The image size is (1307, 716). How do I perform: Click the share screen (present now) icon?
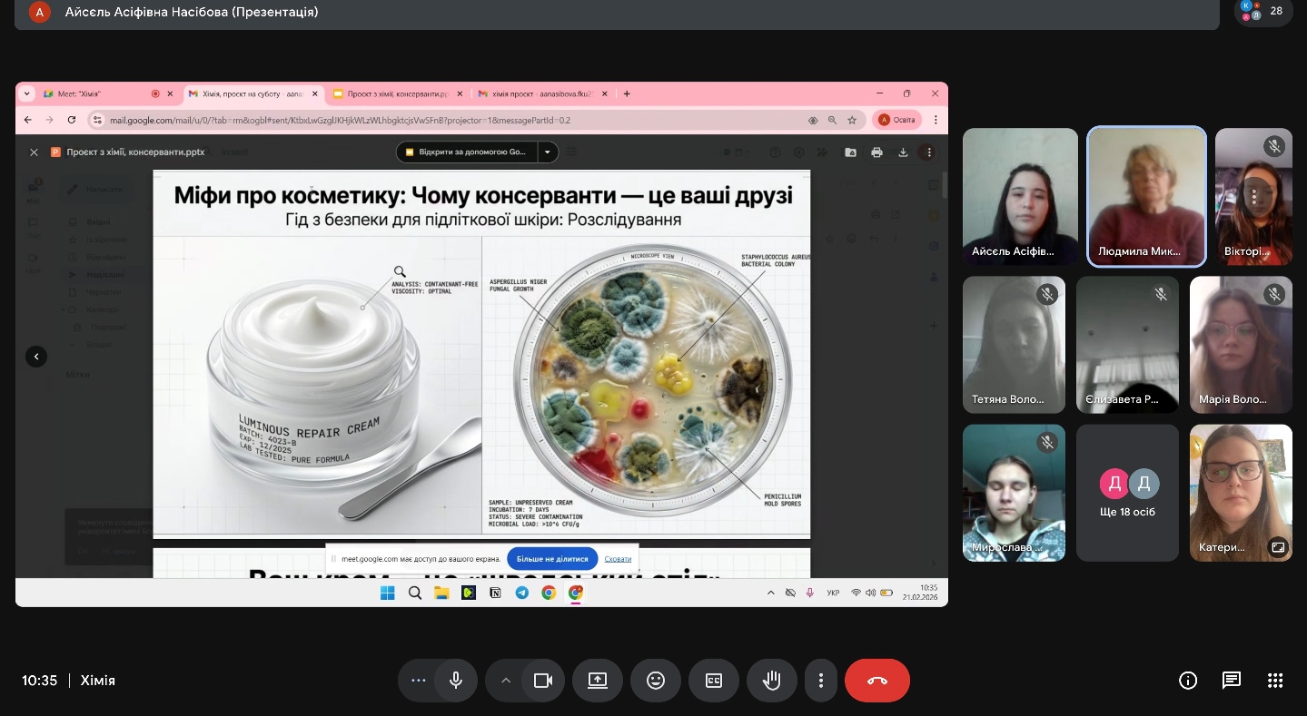point(598,681)
